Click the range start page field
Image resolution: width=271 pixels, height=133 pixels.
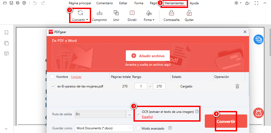point(141,86)
